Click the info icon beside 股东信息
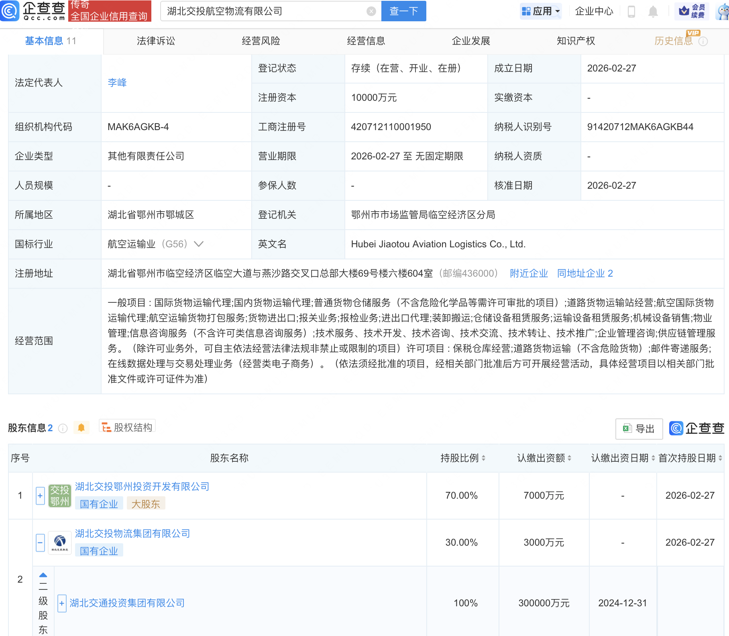Viewport: 729px width, 636px height. [x=63, y=428]
